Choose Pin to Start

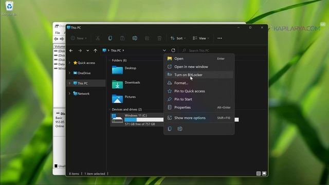(199, 99)
